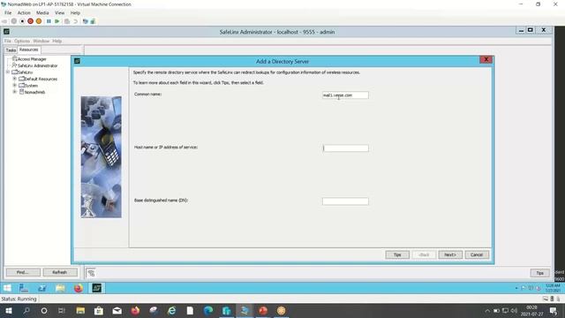This screenshot has height=318, width=565.
Task: Open SafeLinx Options menu
Action: pyautogui.click(x=22, y=42)
